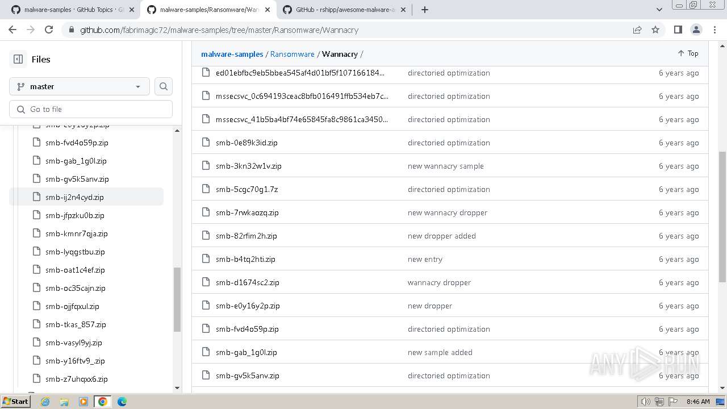The image size is (727, 409).
Task: Click the volume speaker tray icon
Action: tap(645, 402)
